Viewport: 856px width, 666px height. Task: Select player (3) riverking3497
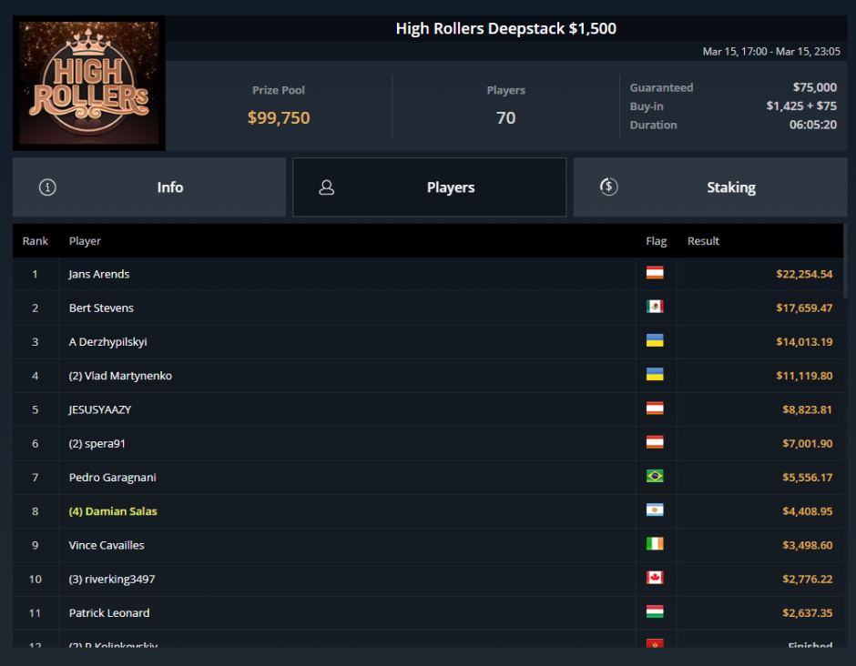click(111, 579)
